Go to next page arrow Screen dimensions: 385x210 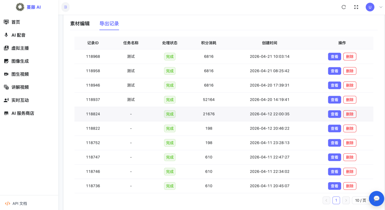(x=346, y=200)
